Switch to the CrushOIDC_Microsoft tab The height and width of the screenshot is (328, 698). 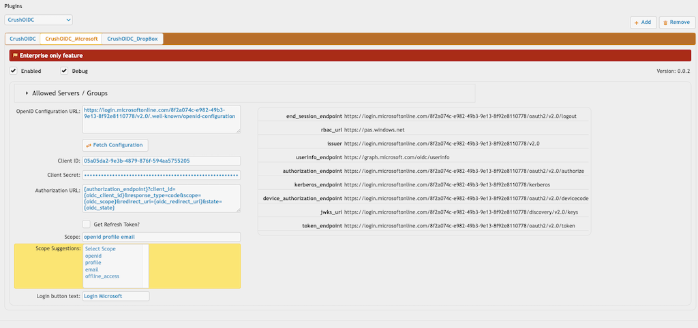pyautogui.click(x=71, y=39)
